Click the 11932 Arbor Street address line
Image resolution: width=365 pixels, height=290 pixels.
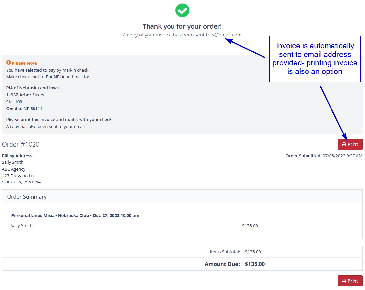tap(26, 95)
